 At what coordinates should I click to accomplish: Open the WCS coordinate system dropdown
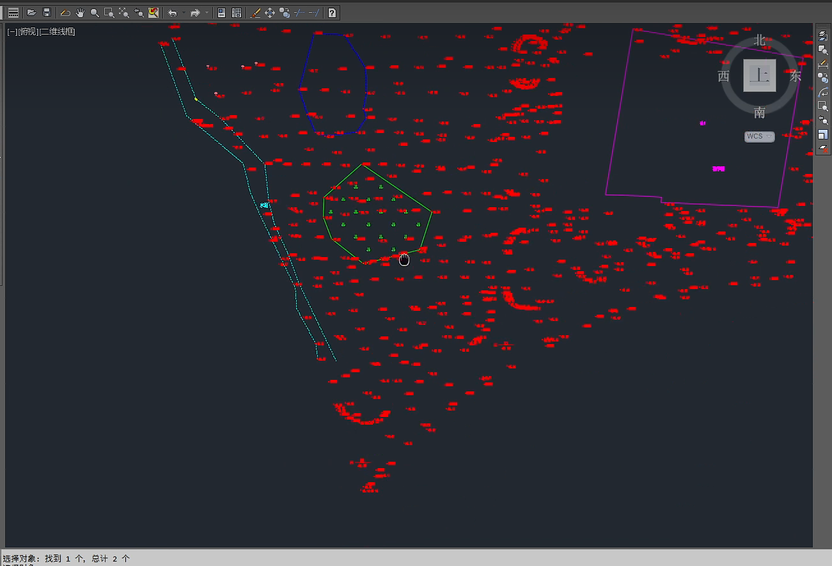[x=759, y=136]
